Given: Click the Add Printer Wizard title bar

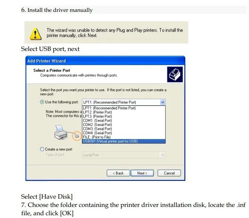Looking at the screenshot, I should [105, 61].
